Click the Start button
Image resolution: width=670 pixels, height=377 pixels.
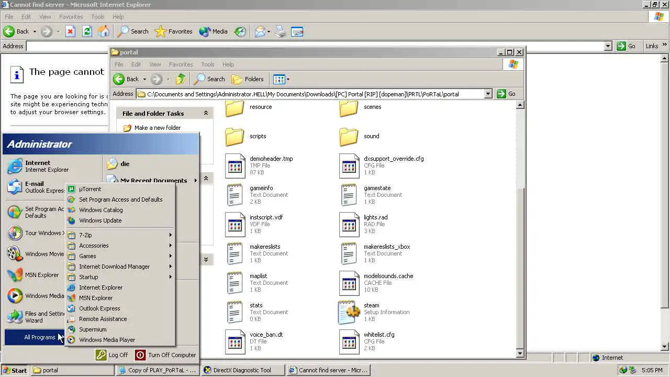point(15,370)
